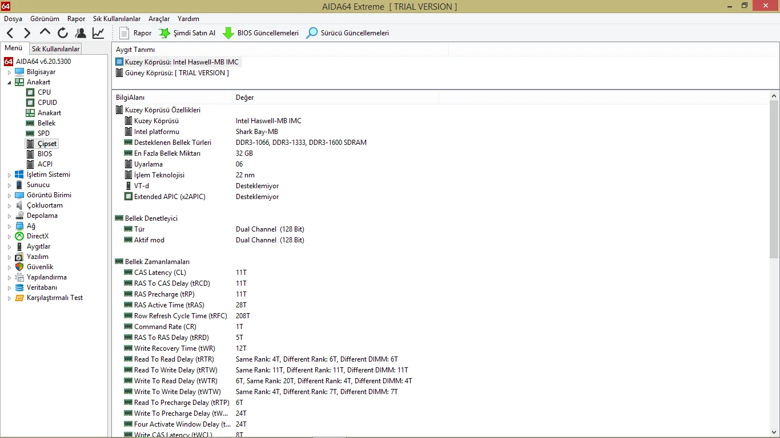This screenshot has width=780, height=438.
Task: Click the Şimdi Satın Al green arrow icon
Action: coord(164,33)
